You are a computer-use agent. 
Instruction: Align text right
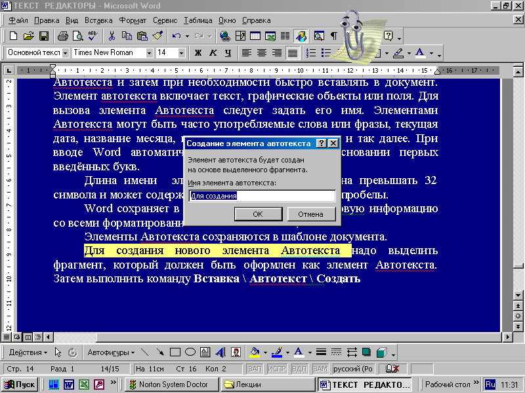tap(277, 53)
